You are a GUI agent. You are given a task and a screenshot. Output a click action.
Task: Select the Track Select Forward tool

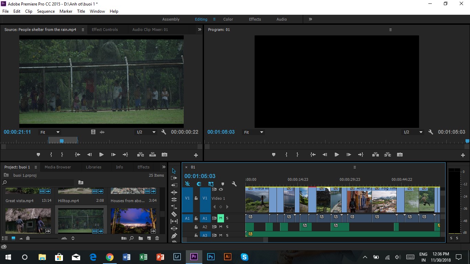click(174, 178)
